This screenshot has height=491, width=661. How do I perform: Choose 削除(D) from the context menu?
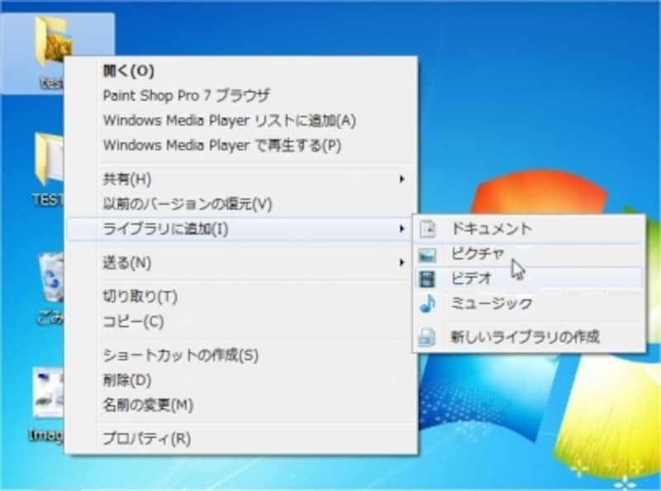pyautogui.click(x=241, y=380)
